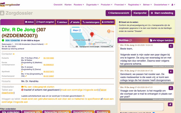Start a video call now link
The image size is (181, 113).
39,87
